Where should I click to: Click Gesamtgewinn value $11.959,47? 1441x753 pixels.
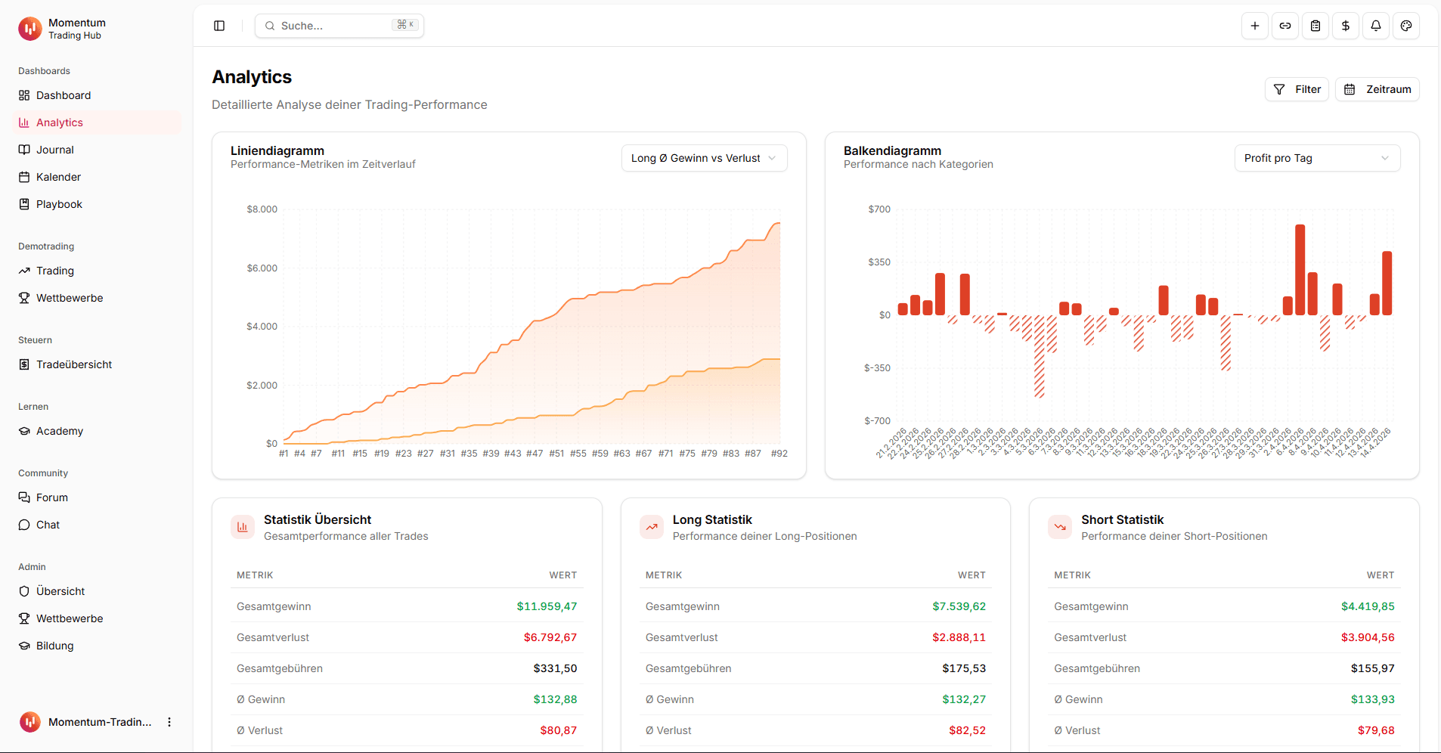click(547, 606)
